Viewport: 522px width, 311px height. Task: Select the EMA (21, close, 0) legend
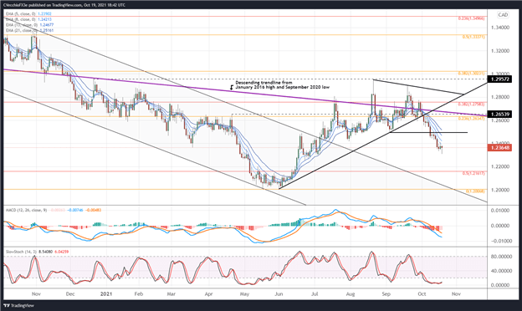coord(29,30)
